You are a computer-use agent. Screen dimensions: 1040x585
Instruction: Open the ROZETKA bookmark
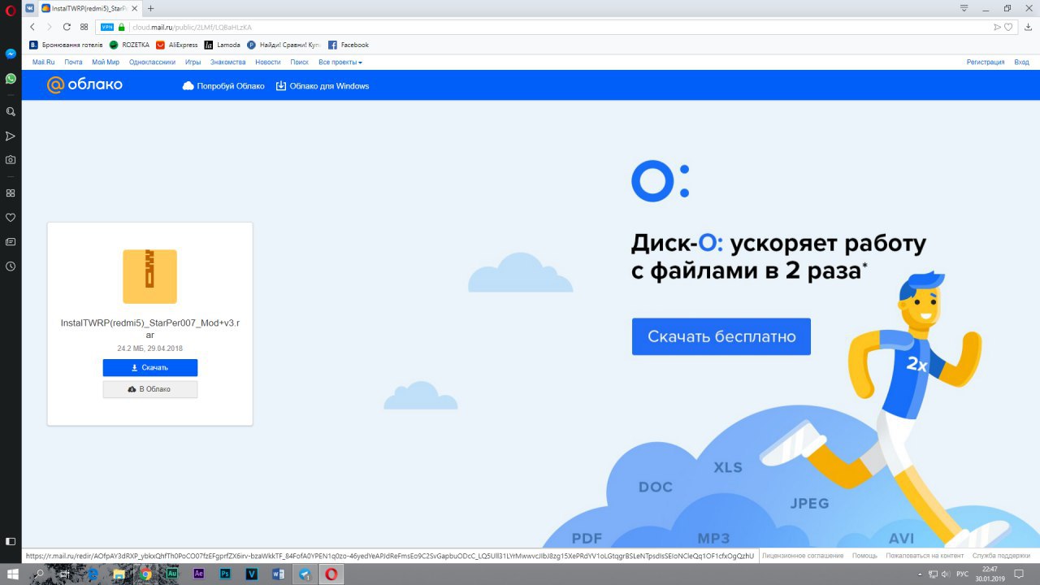point(129,45)
